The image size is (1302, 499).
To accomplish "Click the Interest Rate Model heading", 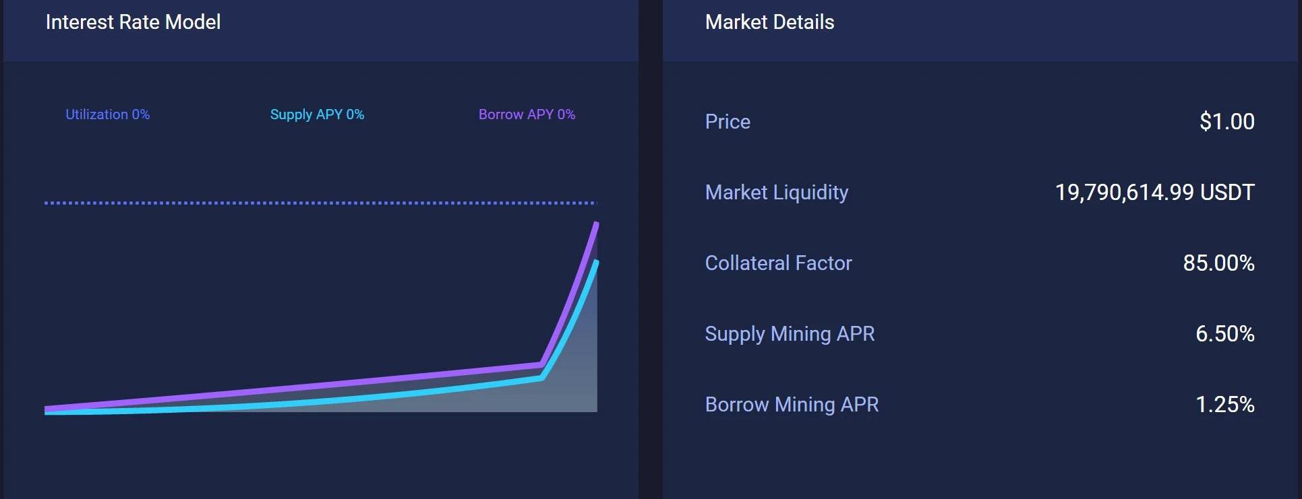I will [x=133, y=22].
